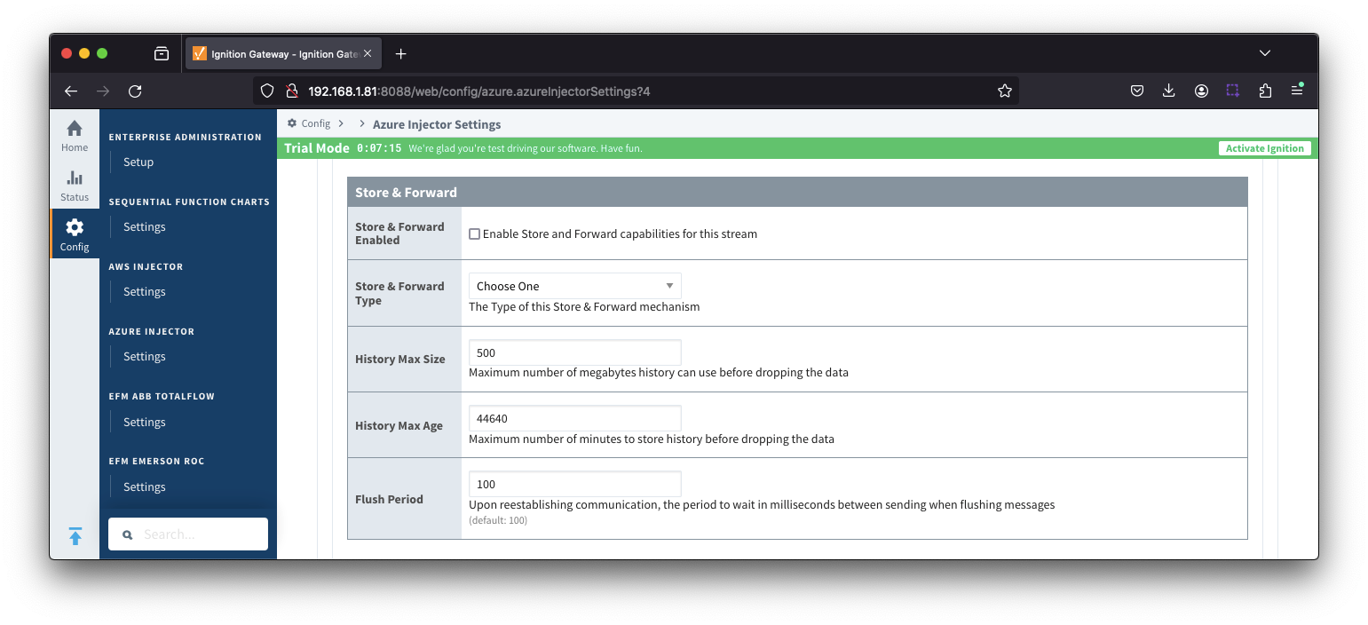1368x625 pixels.
Task: Click the Activate Ignition button
Action: [1264, 148]
